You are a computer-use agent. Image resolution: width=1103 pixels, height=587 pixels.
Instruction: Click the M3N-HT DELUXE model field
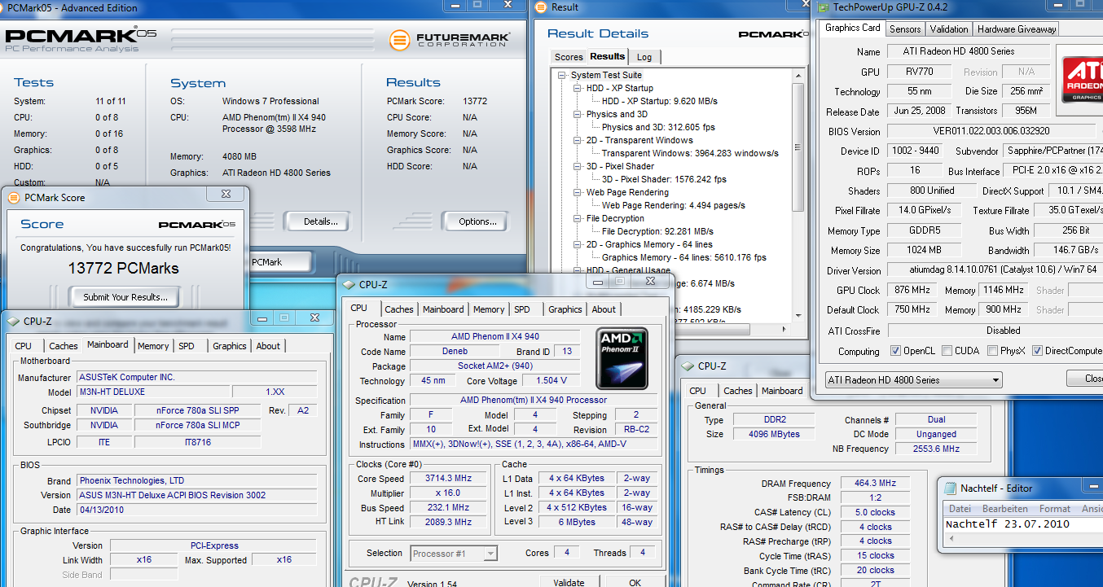tap(152, 392)
